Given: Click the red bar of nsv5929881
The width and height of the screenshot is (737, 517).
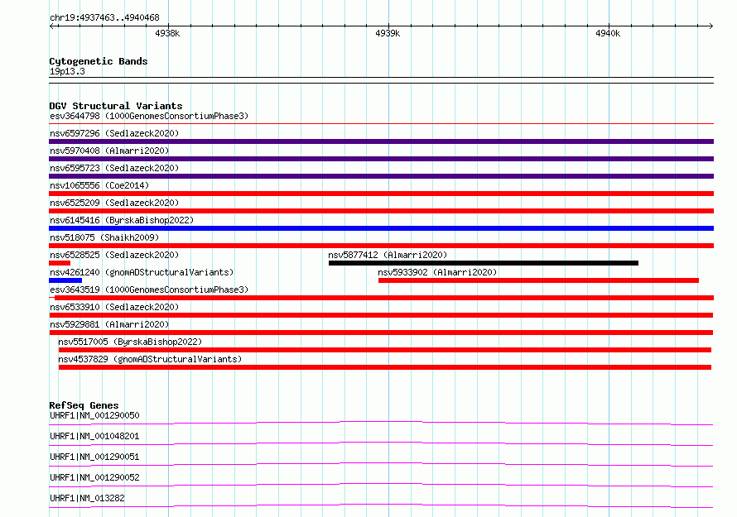Looking at the screenshot, I should [x=381, y=333].
